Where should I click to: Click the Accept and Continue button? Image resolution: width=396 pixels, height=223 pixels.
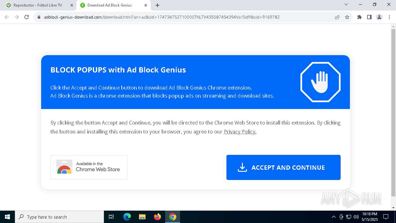pos(283,167)
